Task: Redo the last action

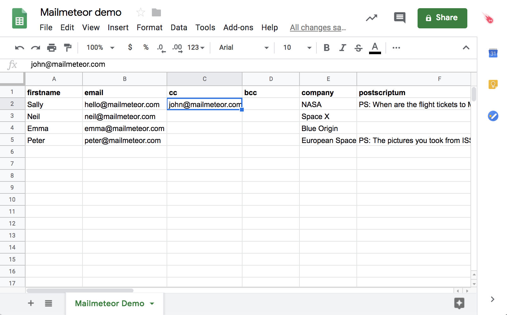Action: tap(36, 48)
